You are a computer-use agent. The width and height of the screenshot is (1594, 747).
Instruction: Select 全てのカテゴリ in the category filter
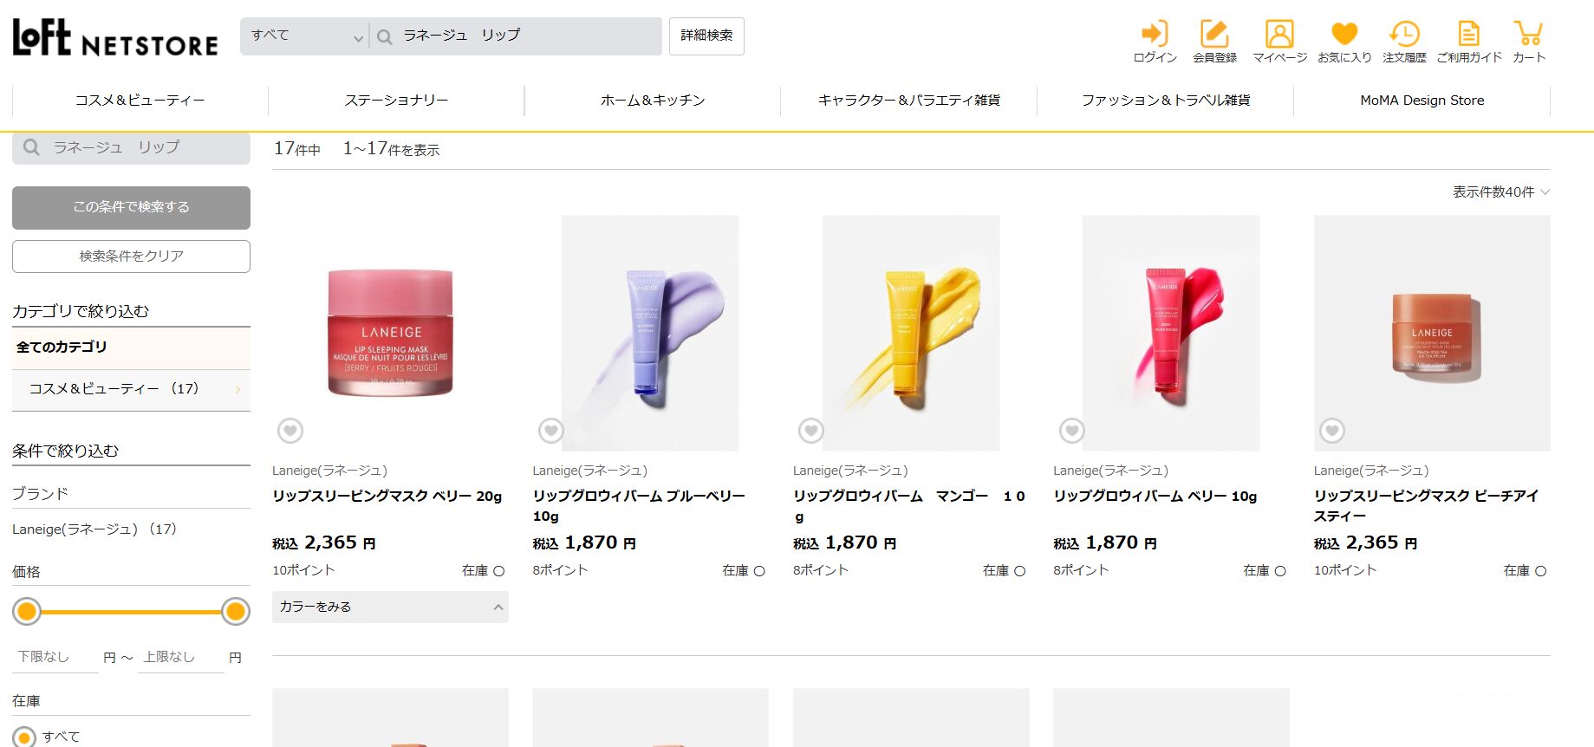(x=131, y=348)
